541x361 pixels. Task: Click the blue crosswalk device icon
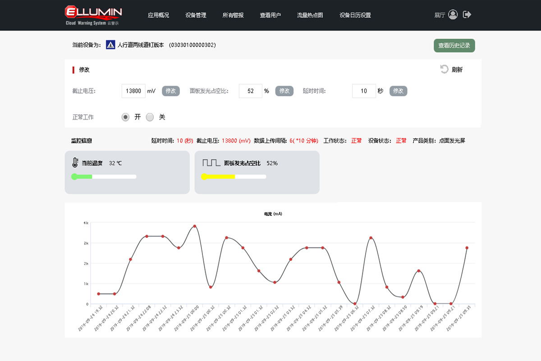pyautogui.click(x=110, y=45)
